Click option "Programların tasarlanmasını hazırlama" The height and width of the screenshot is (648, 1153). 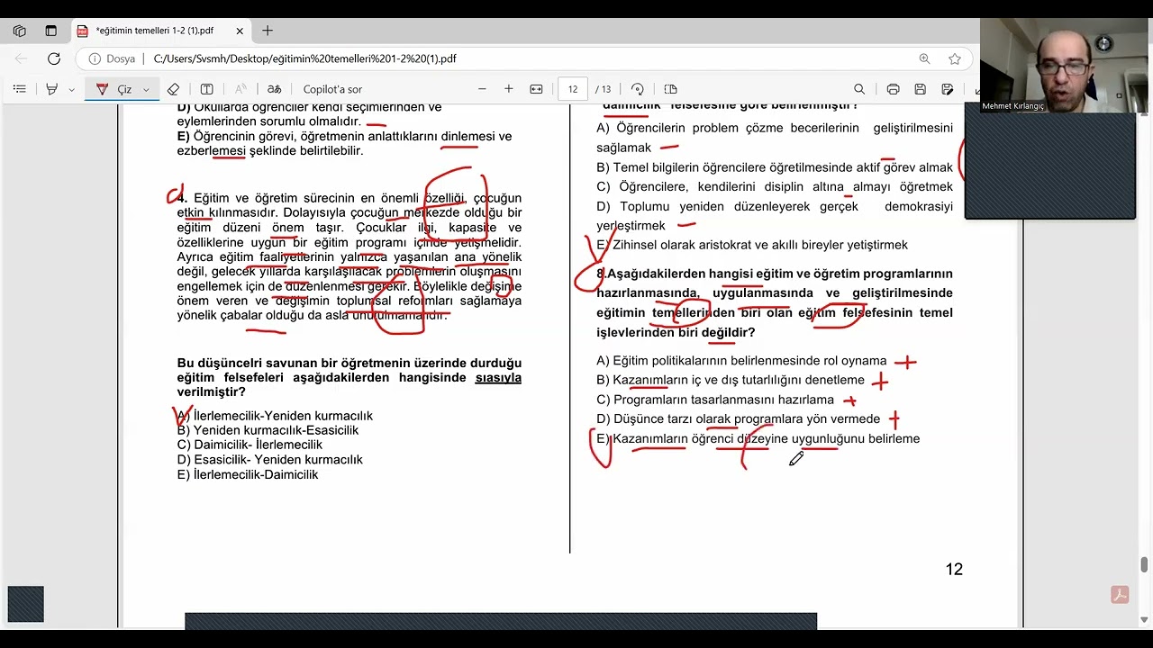723,400
